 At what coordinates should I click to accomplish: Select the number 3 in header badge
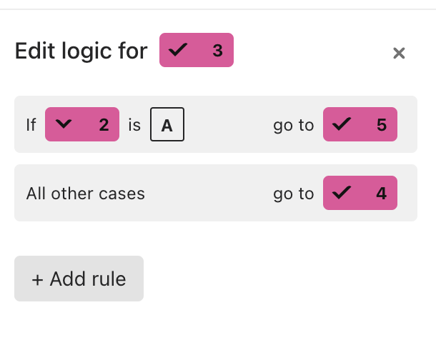pyautogui.click(x=218, y=51)
